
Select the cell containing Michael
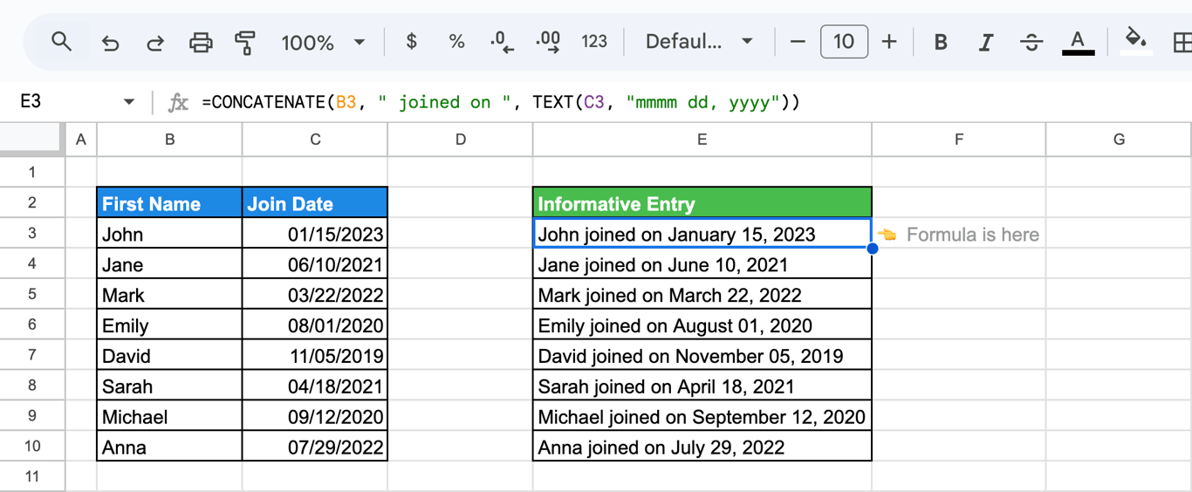(169, 416)
